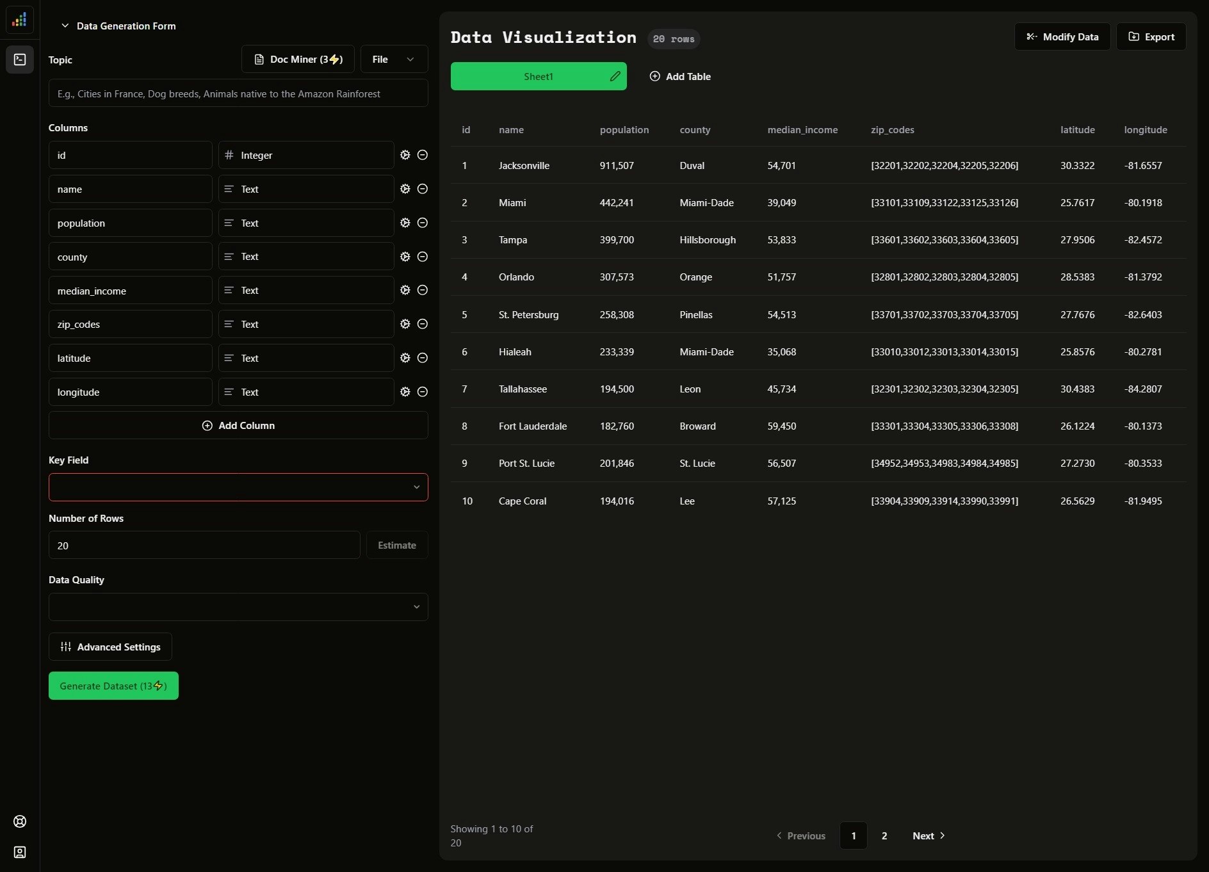Viewport: 1209px width, 872px height.
Task: Open settings gear for median_income column
Action: pos(405,290)
